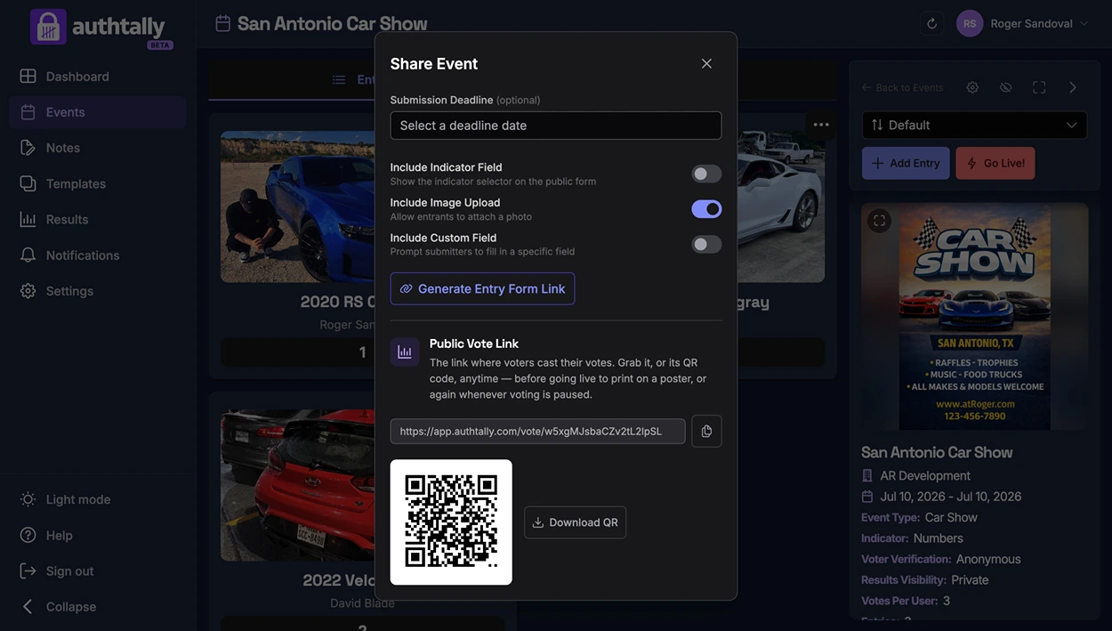Enable Include Indicator Field toggle
This screenshot has height=631, width=1112.
707,174
